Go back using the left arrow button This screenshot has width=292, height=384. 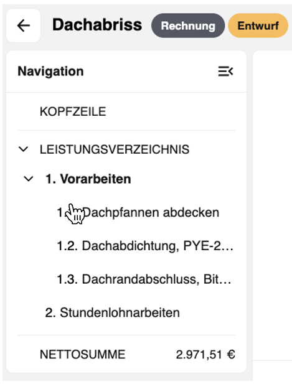tap(23, 26)
